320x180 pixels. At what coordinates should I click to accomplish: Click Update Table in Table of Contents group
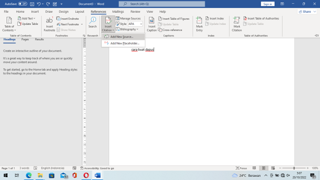[28, 24]
